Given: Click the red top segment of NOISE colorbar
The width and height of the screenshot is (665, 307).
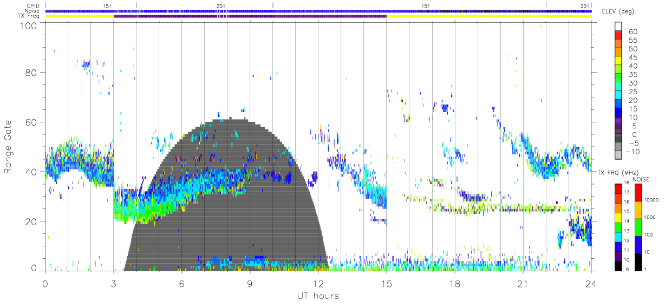Looking at the screenshot, I should [638, 192].
